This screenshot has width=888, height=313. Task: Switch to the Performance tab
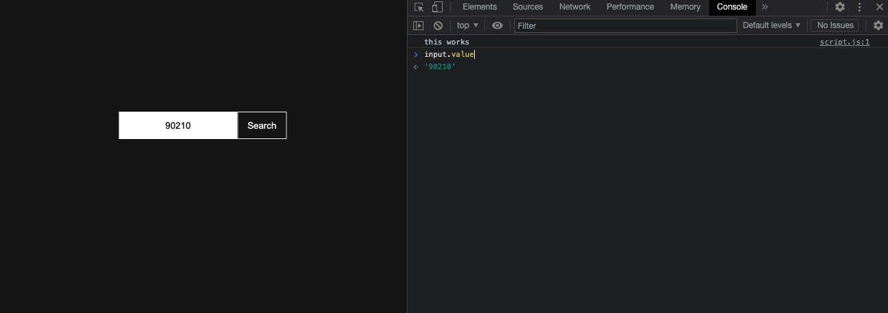pyautogui.click(x=630, y=7)
